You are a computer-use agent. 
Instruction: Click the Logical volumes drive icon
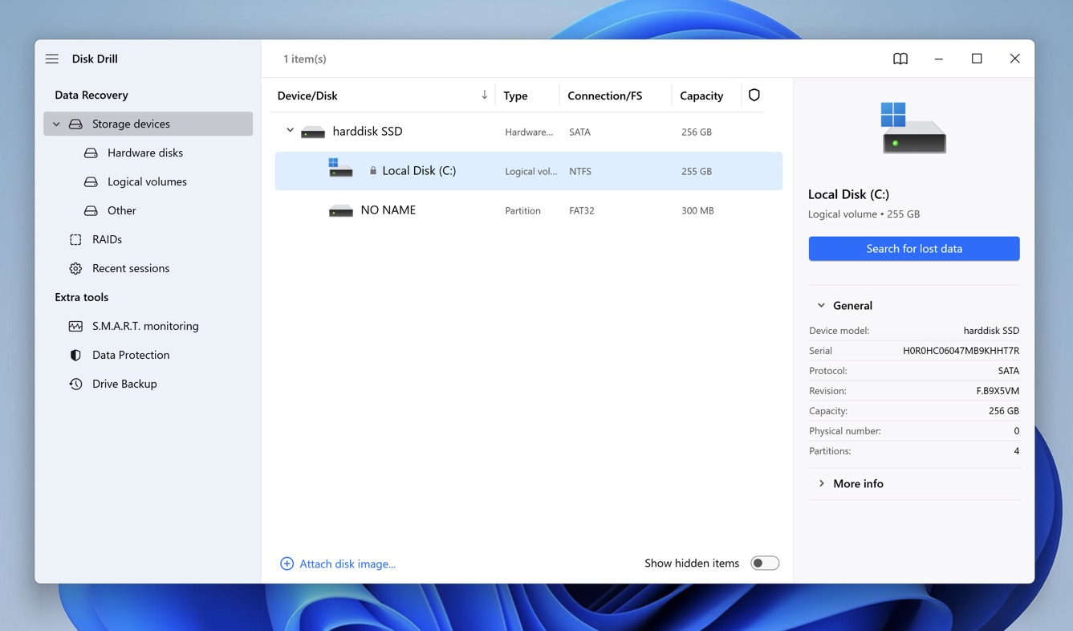pos(91,181)
